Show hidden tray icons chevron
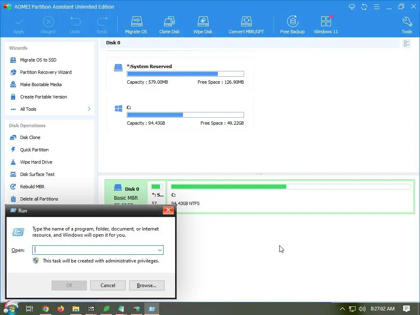This screenshot has height=315, width=420. click(x=342, y=309)
